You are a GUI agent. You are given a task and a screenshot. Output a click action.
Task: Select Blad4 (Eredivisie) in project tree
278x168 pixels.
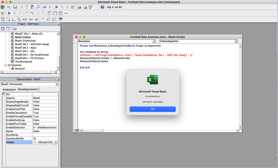25,41
